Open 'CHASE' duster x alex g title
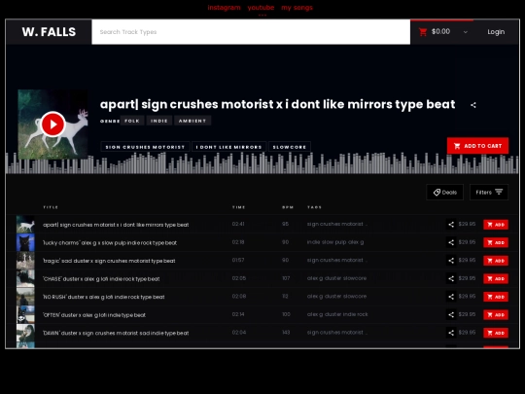The image size is (525, 394). 101,279
